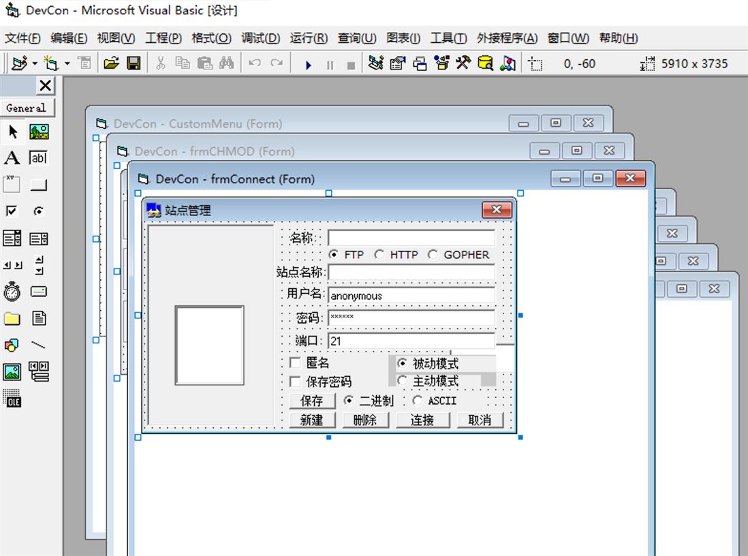
Task: Select the DirListBox folder tool
Action: tap(12, 318)
